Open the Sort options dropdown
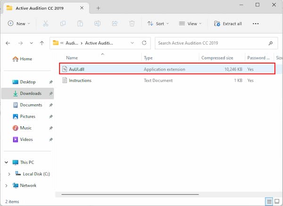 [158, 24]
